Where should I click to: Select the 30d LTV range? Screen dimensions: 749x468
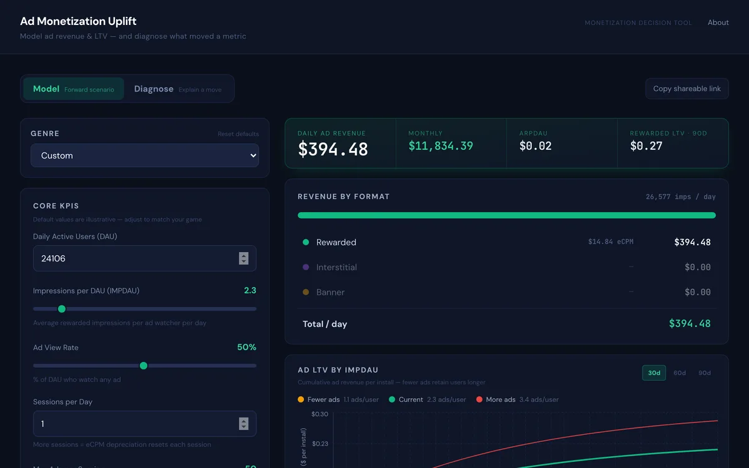point(654,373)
